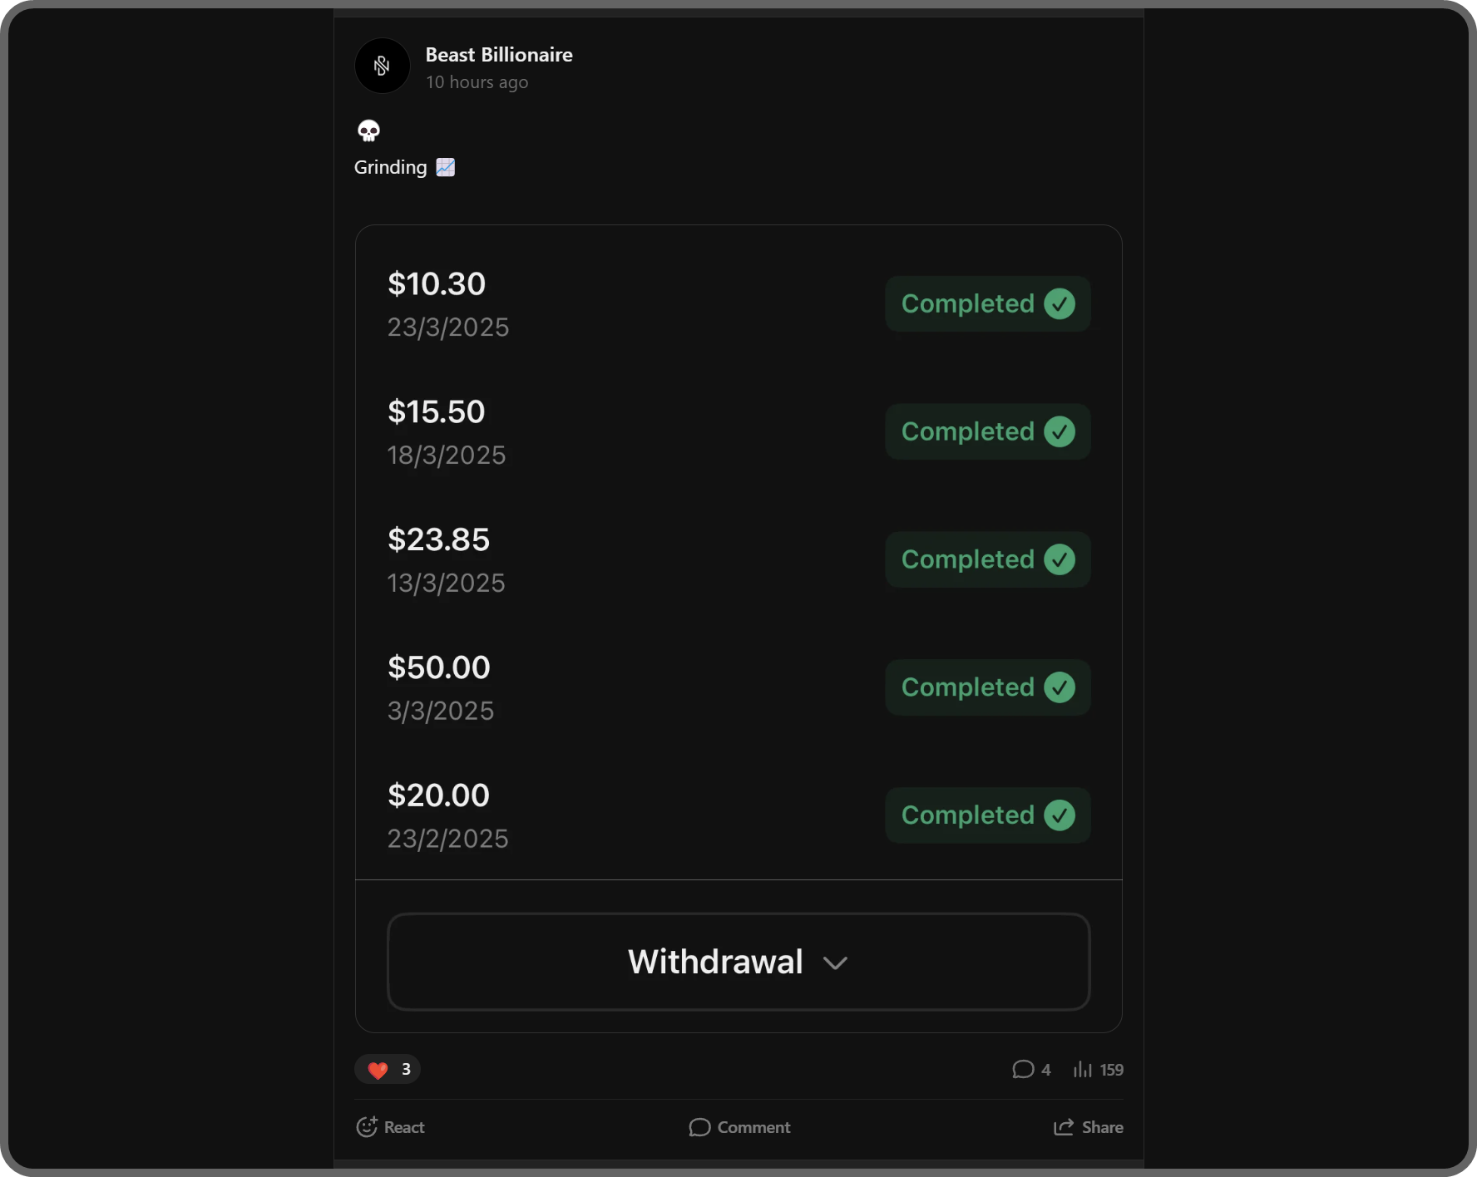Click the Completed checkmark for the $20.00 payment

click(1059, 815)
